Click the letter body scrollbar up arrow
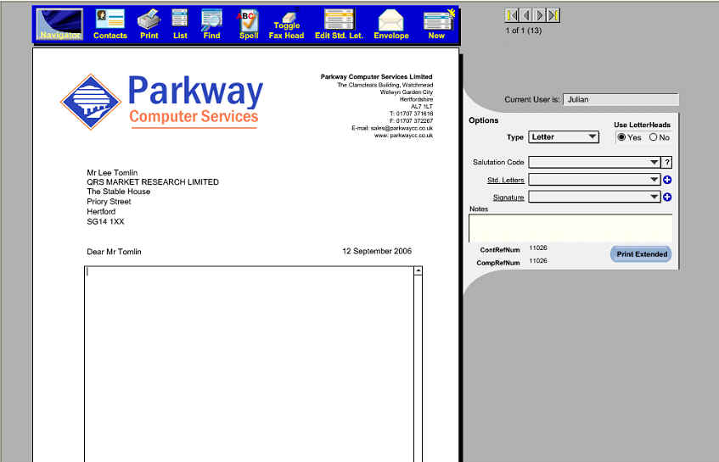This screenshot has width=719, height=462. pos(418,271)
